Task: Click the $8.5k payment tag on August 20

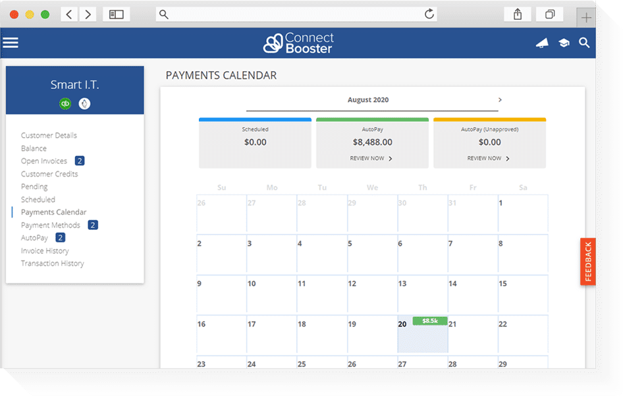Action: click(x=430, y=321)
